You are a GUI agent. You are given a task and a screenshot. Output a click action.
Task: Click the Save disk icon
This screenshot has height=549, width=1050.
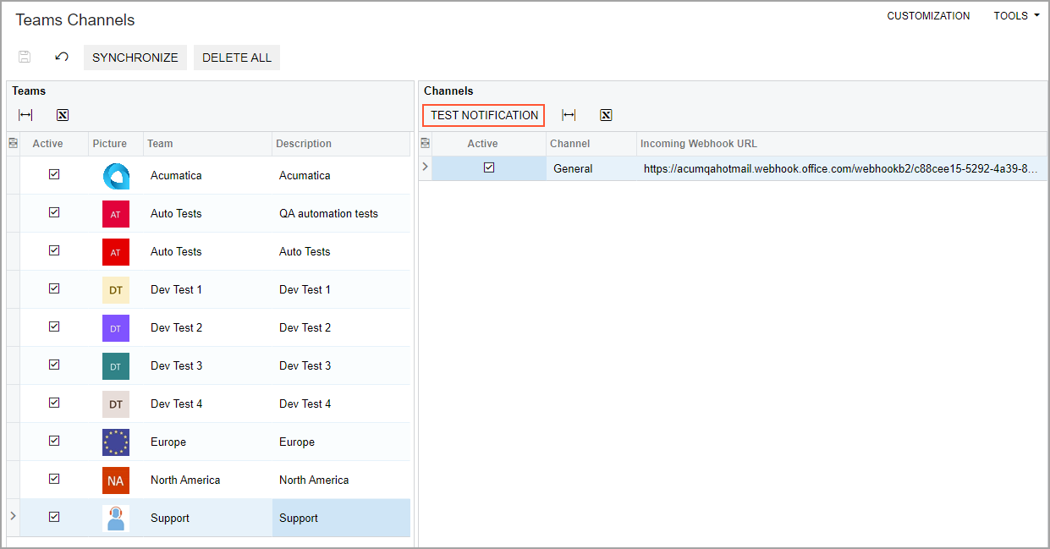click(x=25, y=57)
